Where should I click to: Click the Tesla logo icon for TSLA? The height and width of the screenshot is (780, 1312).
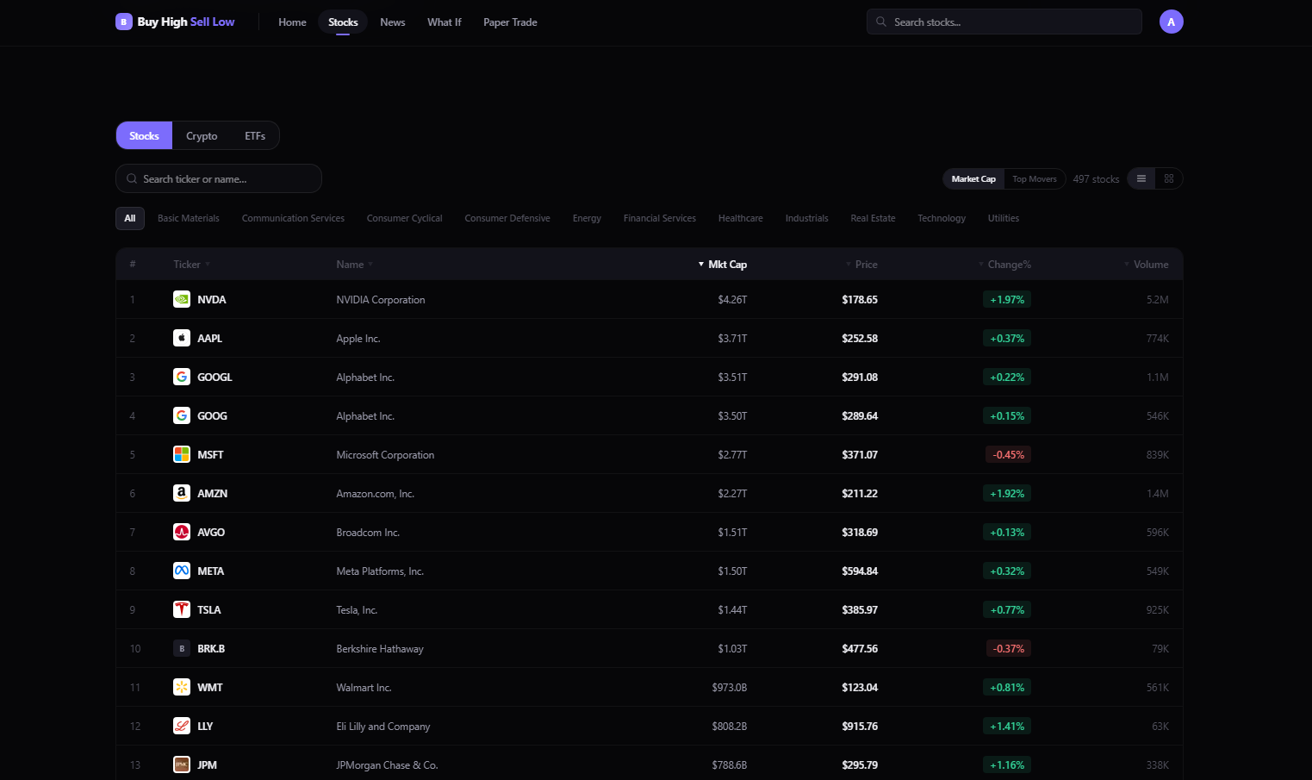pos(182,609)
